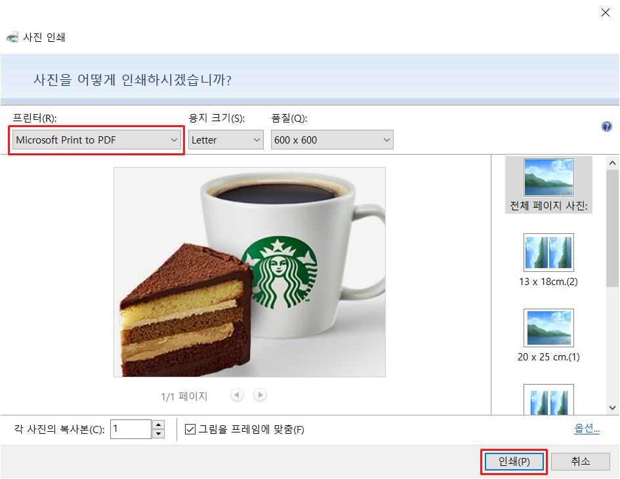Select the 13 x 18cm.(2) layout thumbnail
620x479 pixels.
click(x=548, y=252)
